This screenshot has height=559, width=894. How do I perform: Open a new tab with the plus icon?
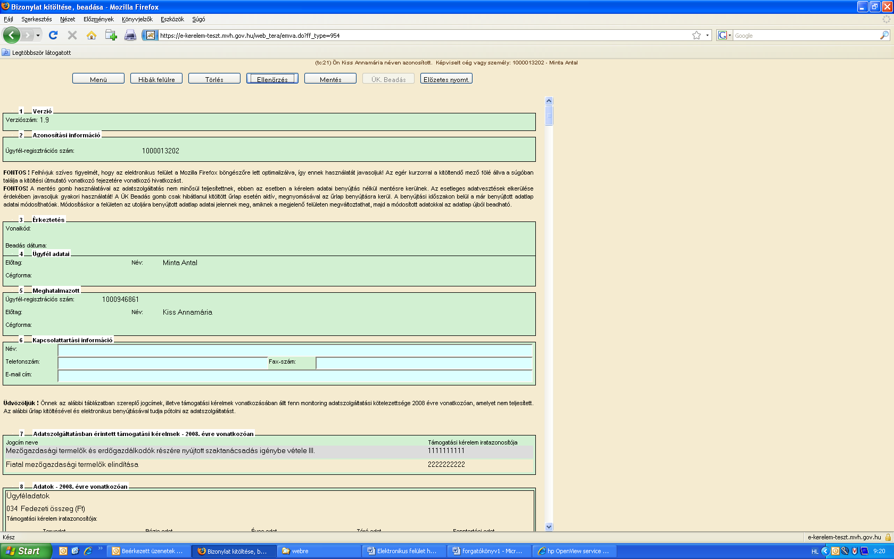[111, 35]
